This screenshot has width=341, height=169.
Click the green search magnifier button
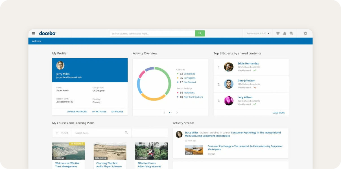200,34
